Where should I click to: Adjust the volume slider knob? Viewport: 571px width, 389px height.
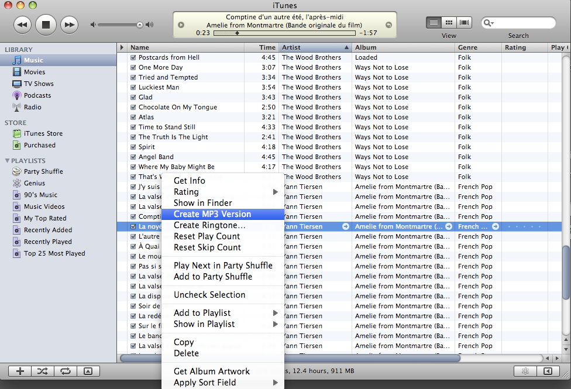140,25
